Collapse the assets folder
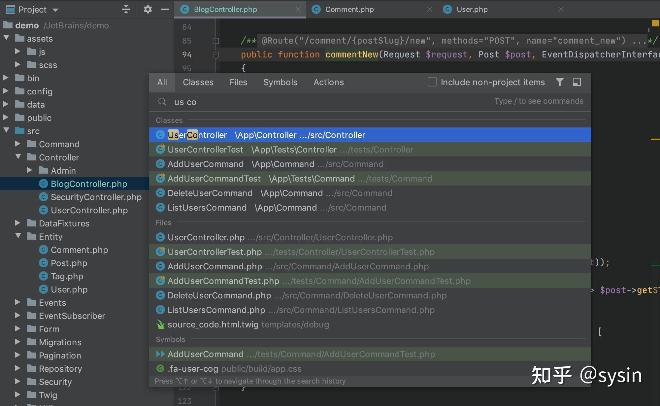Viewport: 660px width, 406px height. point(6,38)
